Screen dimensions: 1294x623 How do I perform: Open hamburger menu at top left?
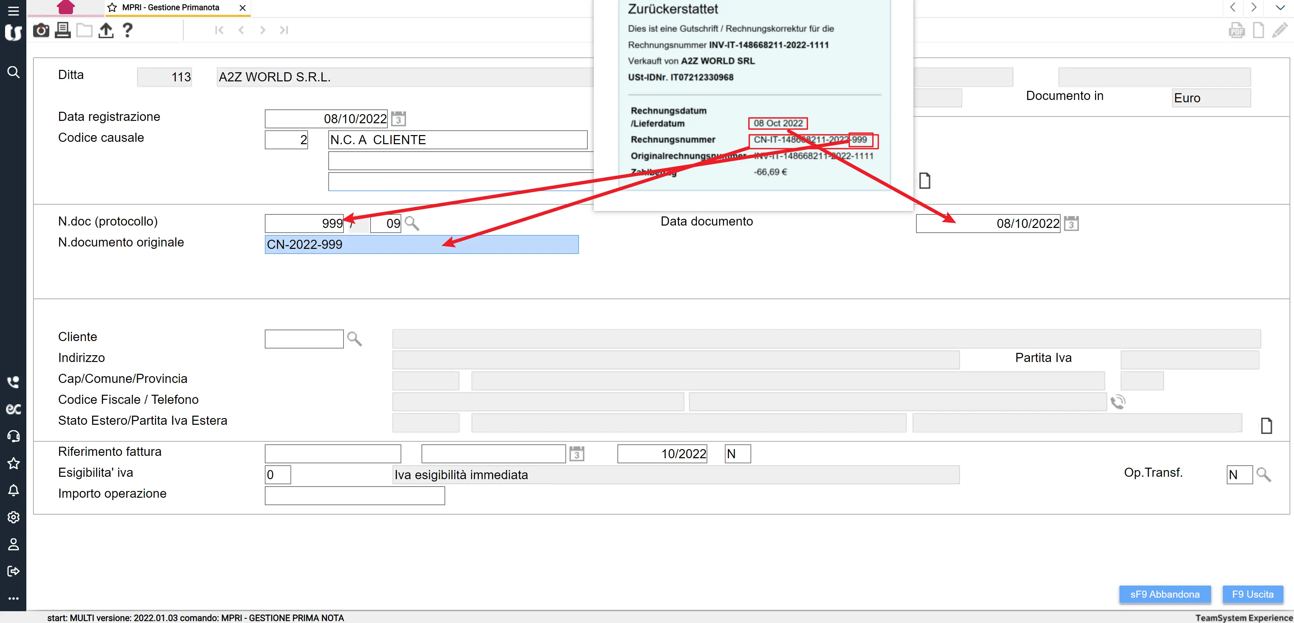pyautogui.click(x=14, y=10)
